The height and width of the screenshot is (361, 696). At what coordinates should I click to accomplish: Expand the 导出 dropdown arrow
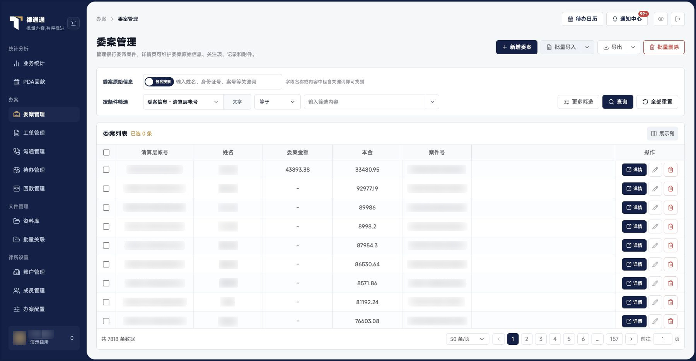tap(633, 47)
